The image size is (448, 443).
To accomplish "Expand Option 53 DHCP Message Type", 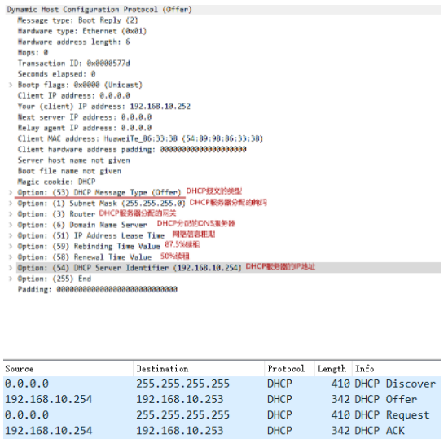I will pos(11,192).
